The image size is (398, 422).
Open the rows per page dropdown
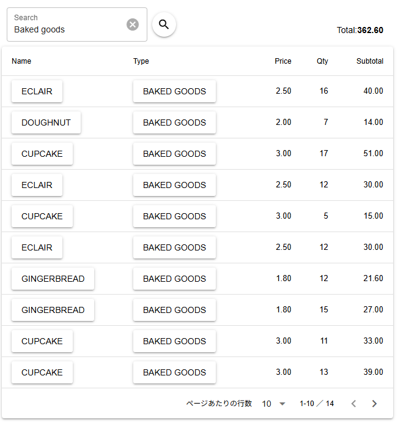(274, 404)
